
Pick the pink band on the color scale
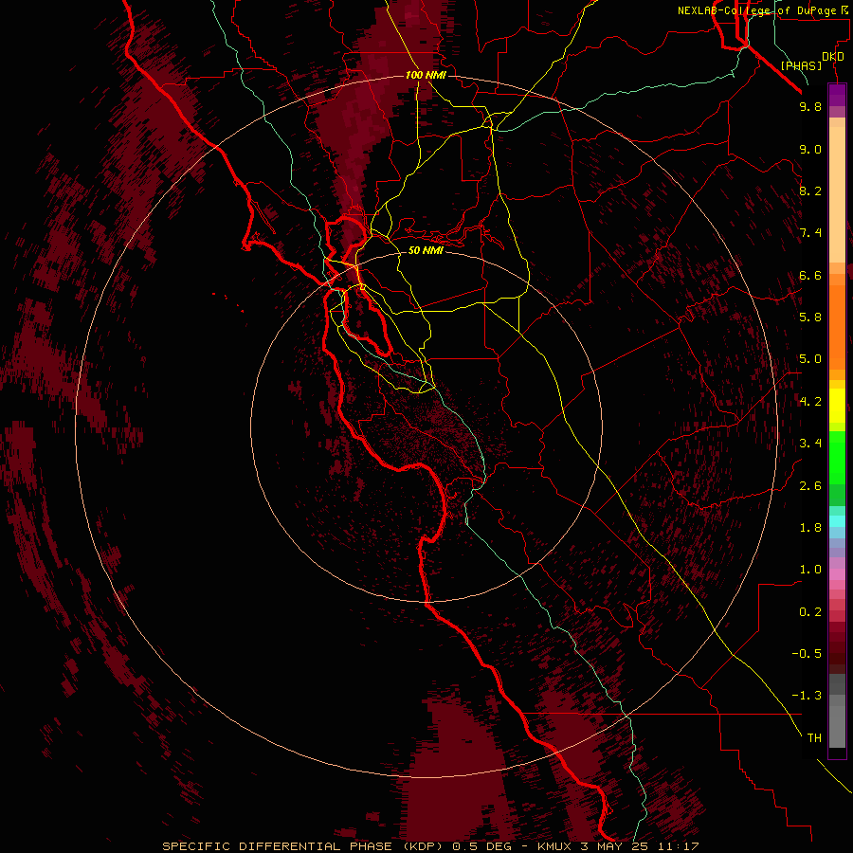point(837,574)
